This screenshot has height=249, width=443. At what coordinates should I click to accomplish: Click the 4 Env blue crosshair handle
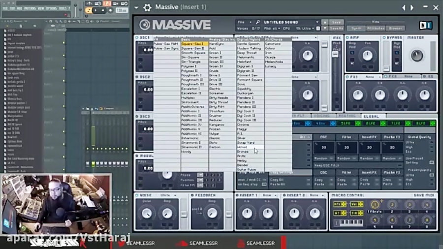(x=333, y=124)
